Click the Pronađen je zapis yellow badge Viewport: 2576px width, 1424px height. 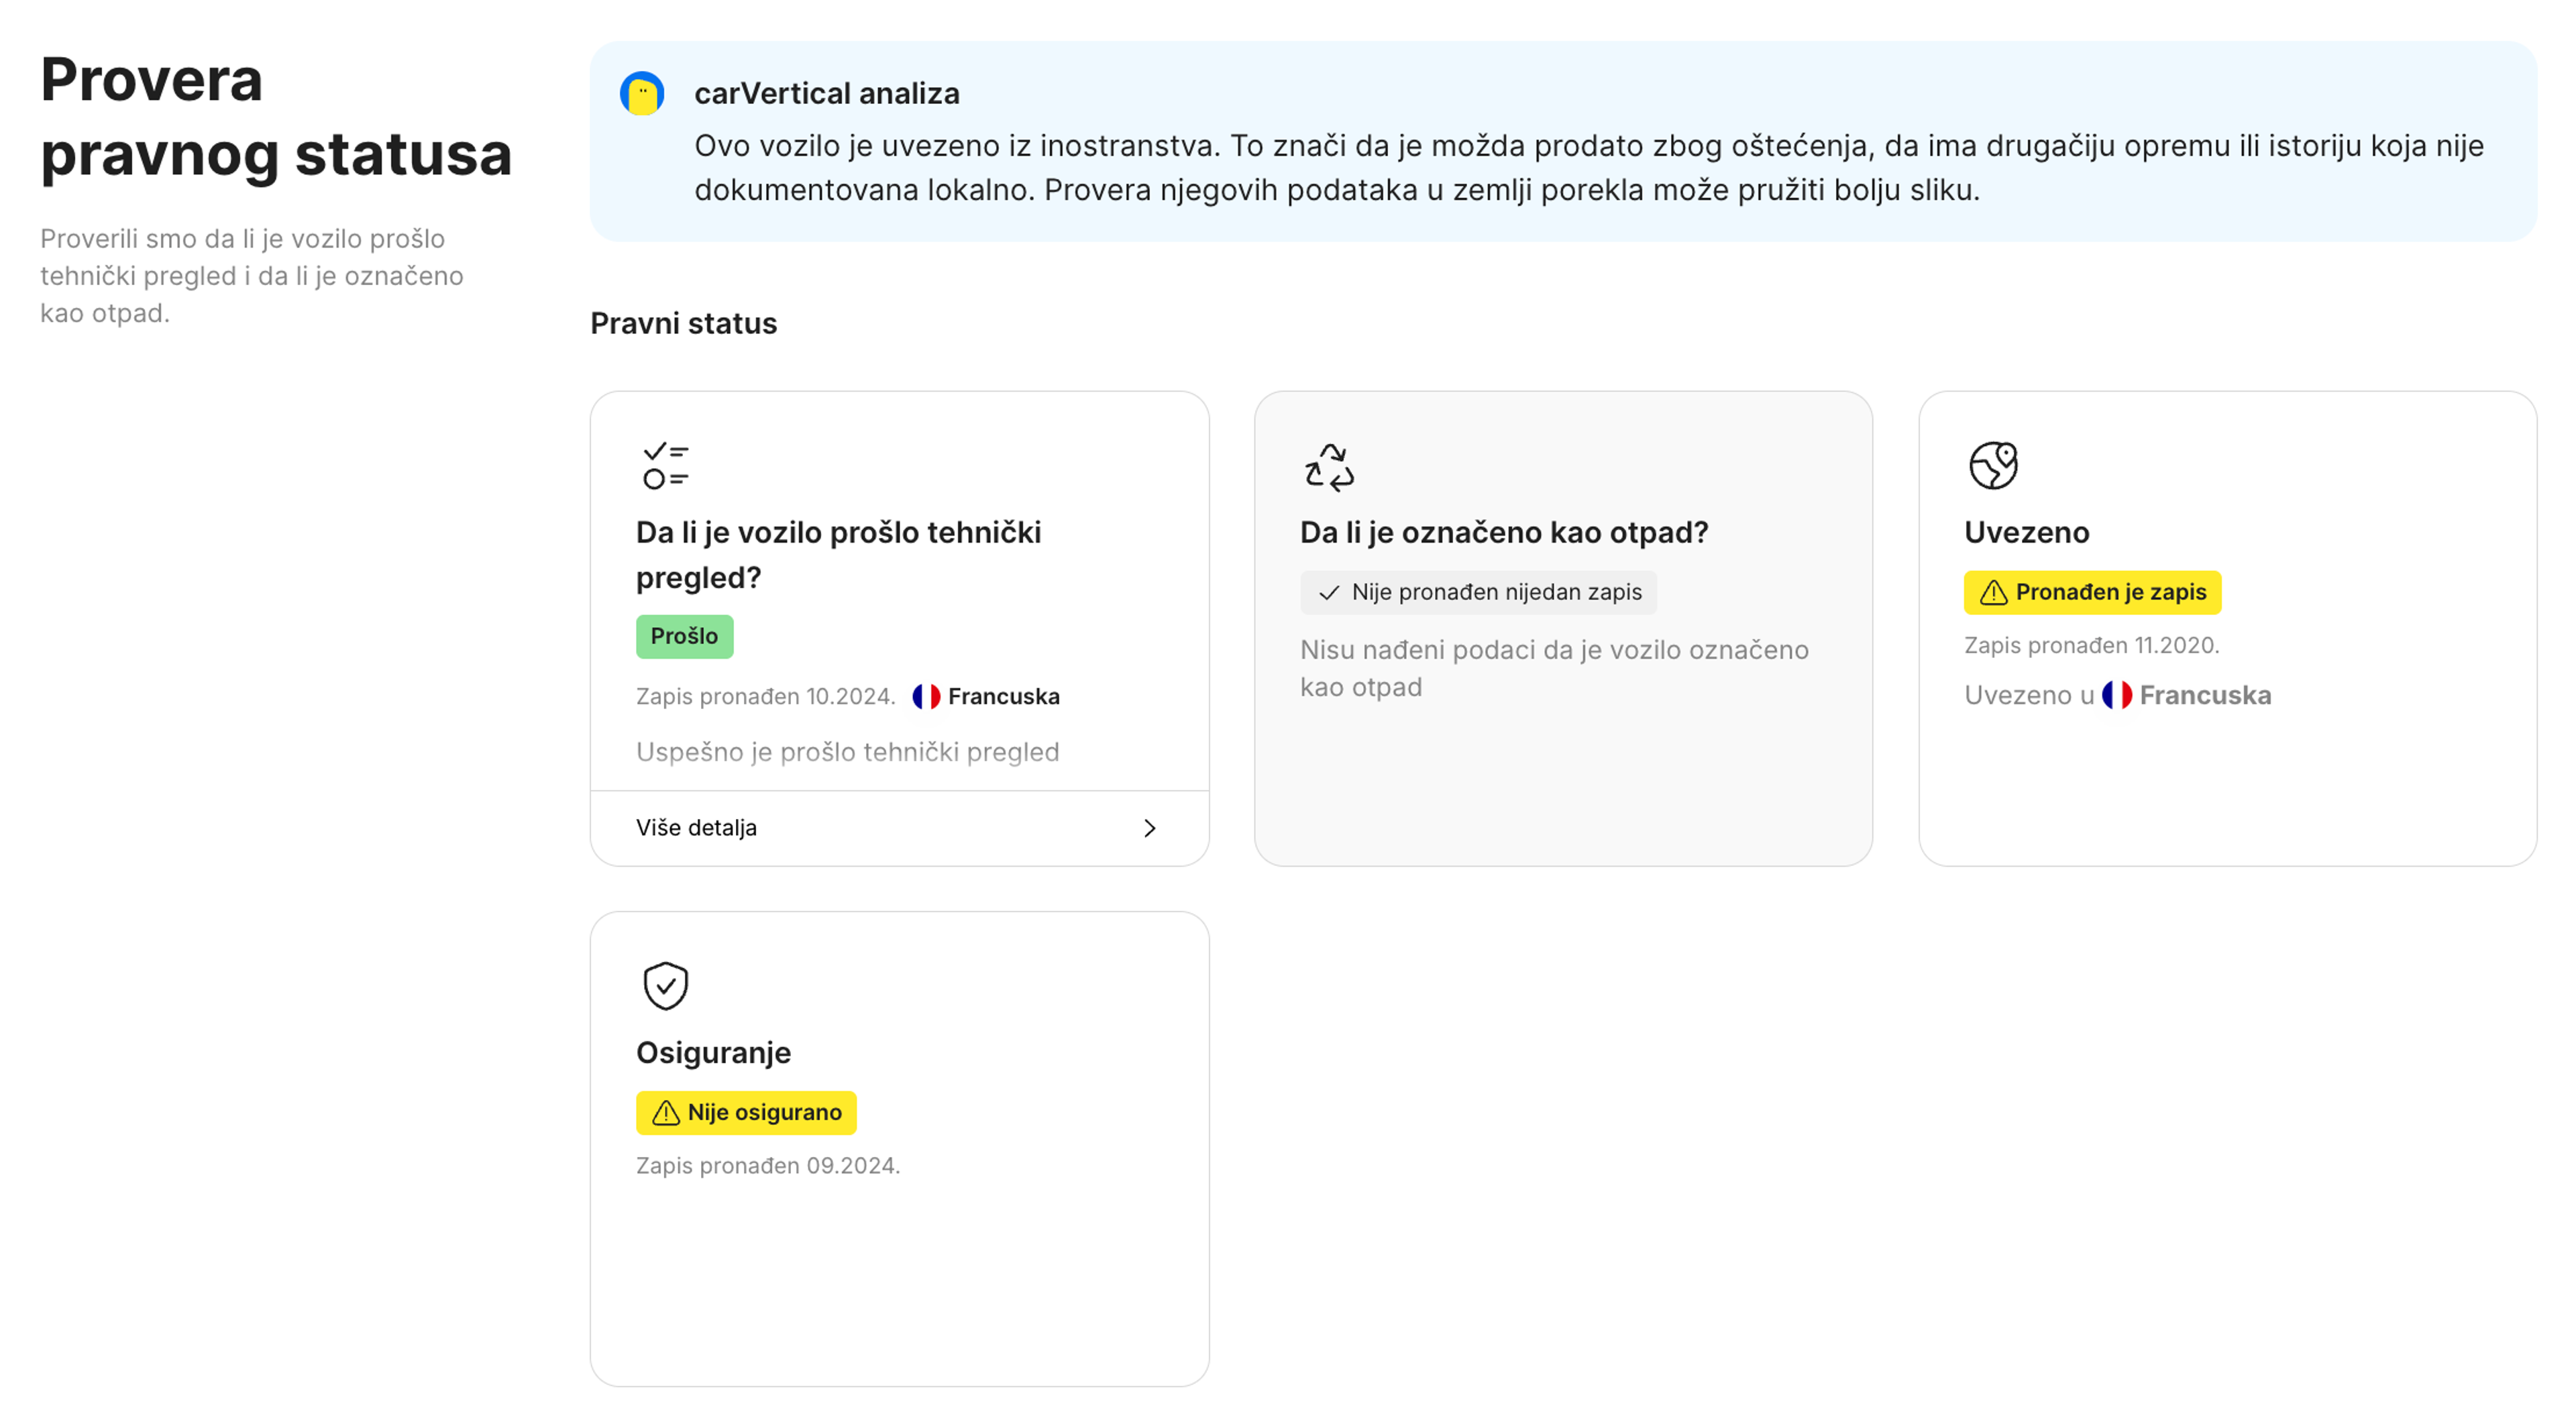2092,592
